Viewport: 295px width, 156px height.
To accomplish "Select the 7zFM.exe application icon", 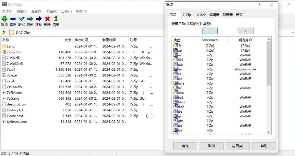I will (x=4, y=92).
